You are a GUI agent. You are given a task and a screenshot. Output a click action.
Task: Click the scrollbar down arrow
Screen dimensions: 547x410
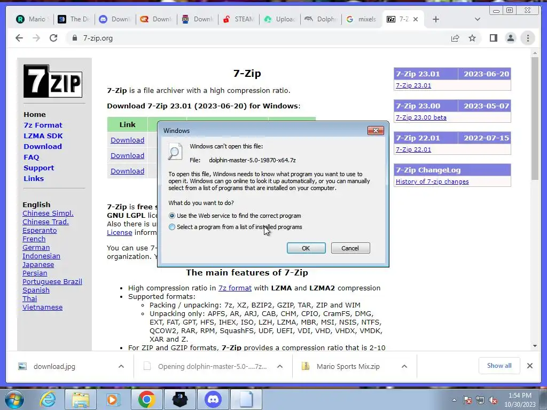[535, 346]
